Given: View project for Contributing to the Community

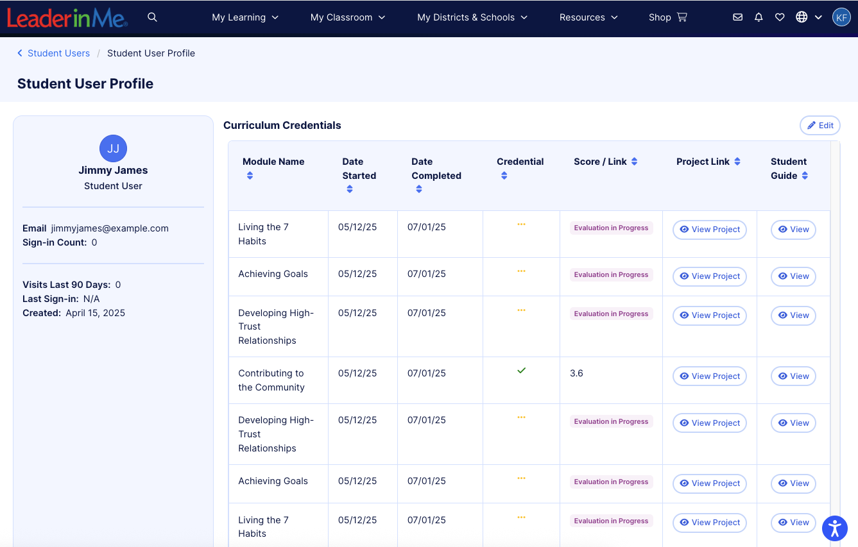Looking at the screenshot, I should [x=709, y=376].
